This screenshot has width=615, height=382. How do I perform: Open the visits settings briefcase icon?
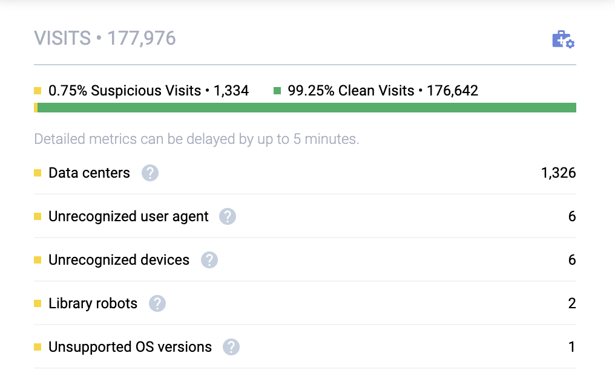click(x=563, y=39)
